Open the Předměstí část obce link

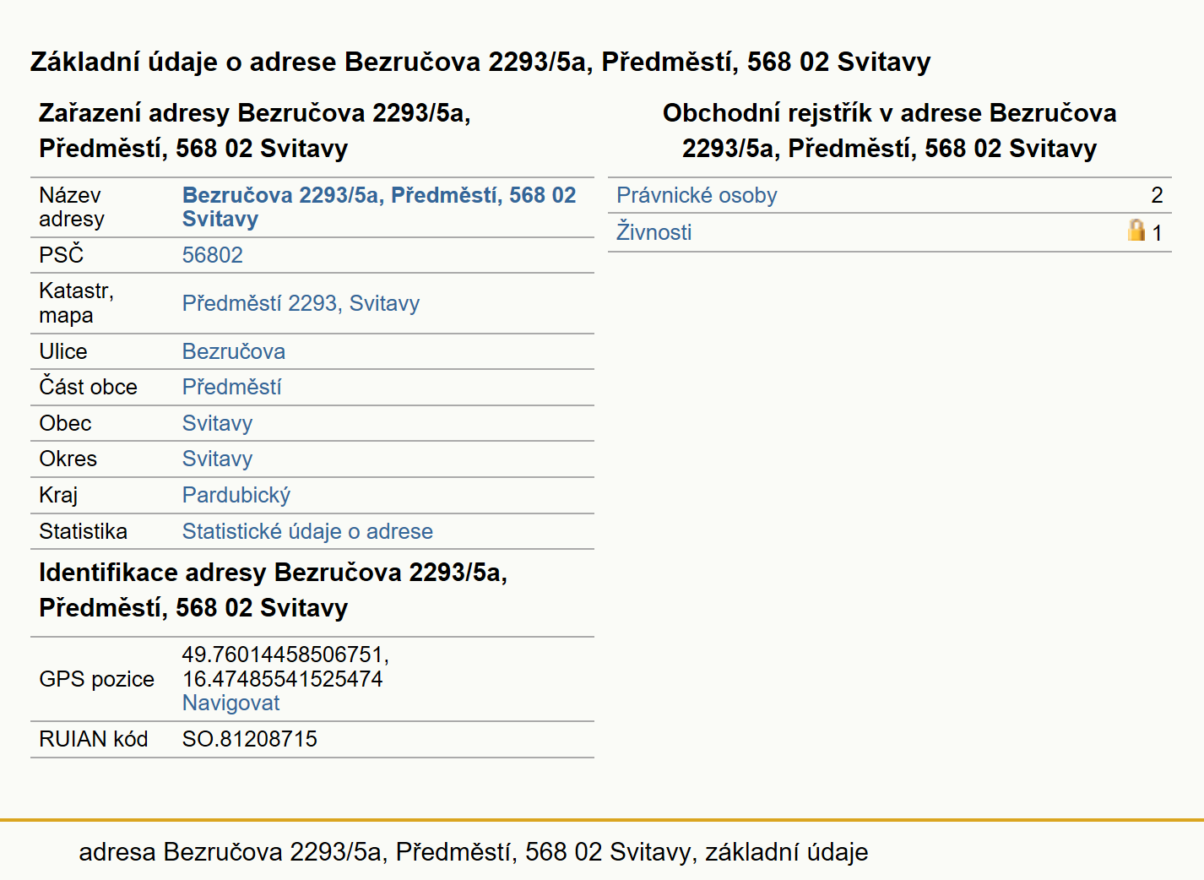coord(231,387)
